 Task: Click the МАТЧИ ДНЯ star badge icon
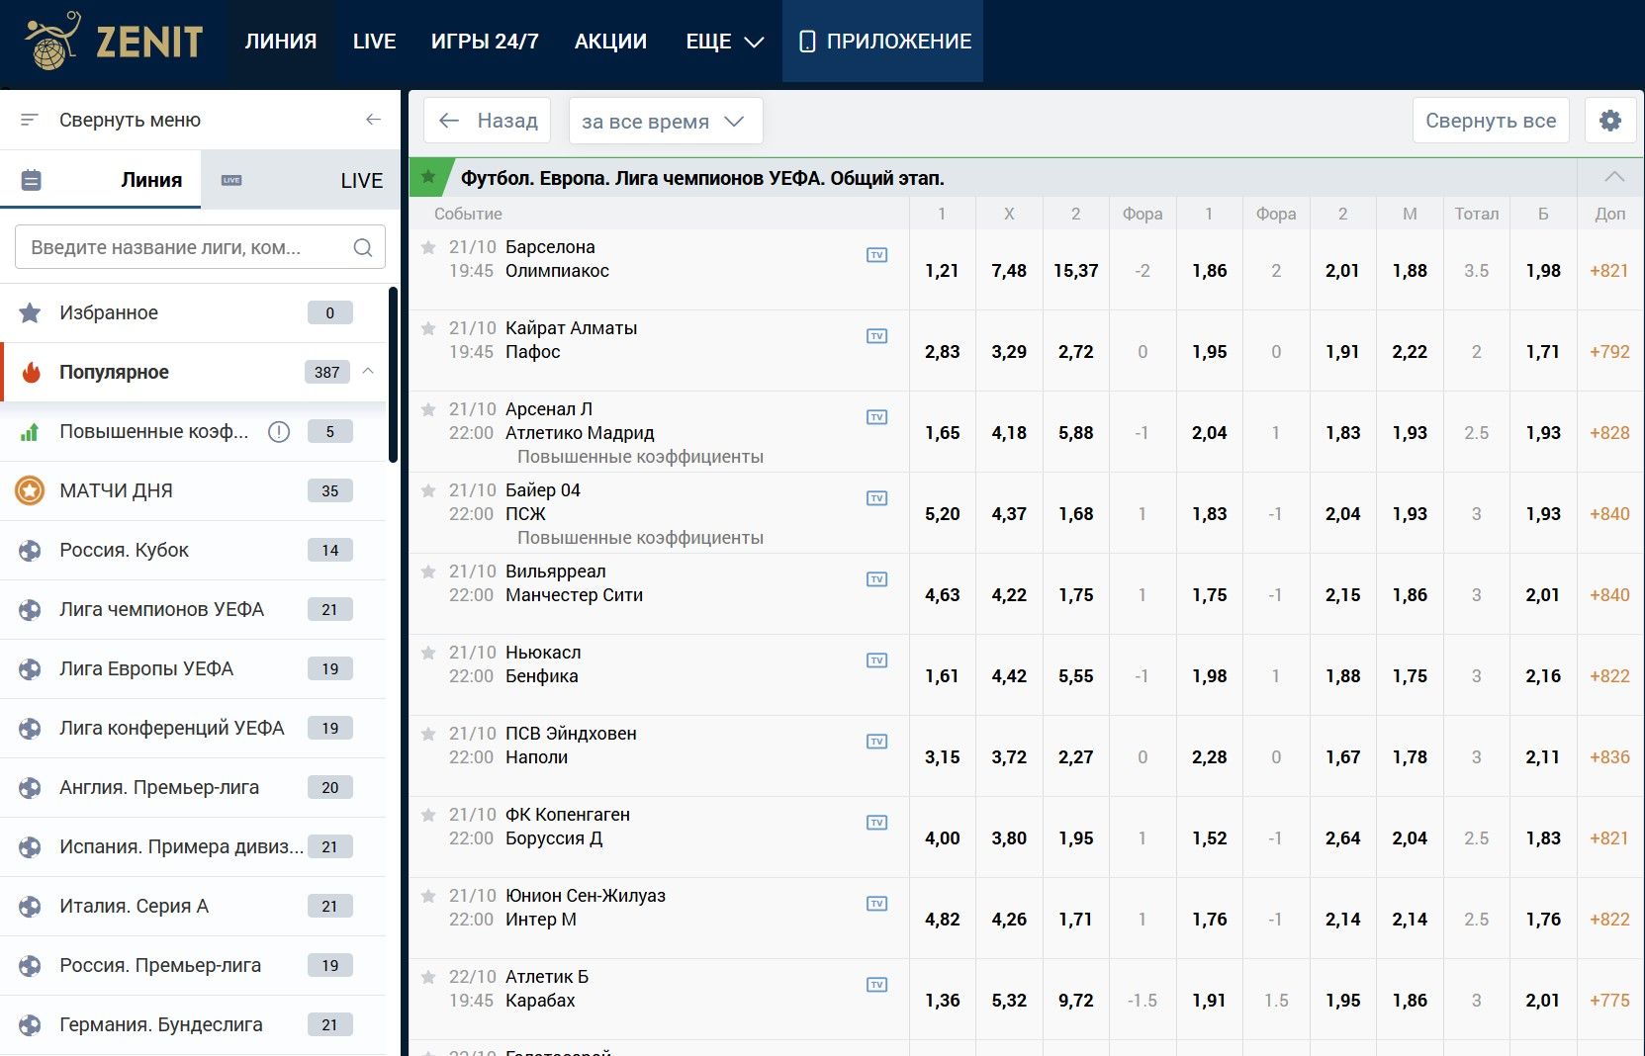pos(30,490)
